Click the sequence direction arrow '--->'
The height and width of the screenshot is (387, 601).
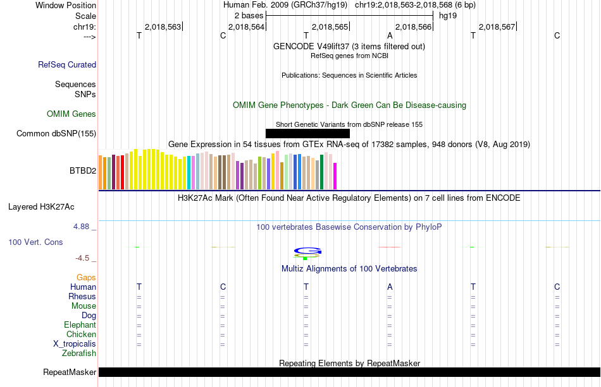(89, 37)
